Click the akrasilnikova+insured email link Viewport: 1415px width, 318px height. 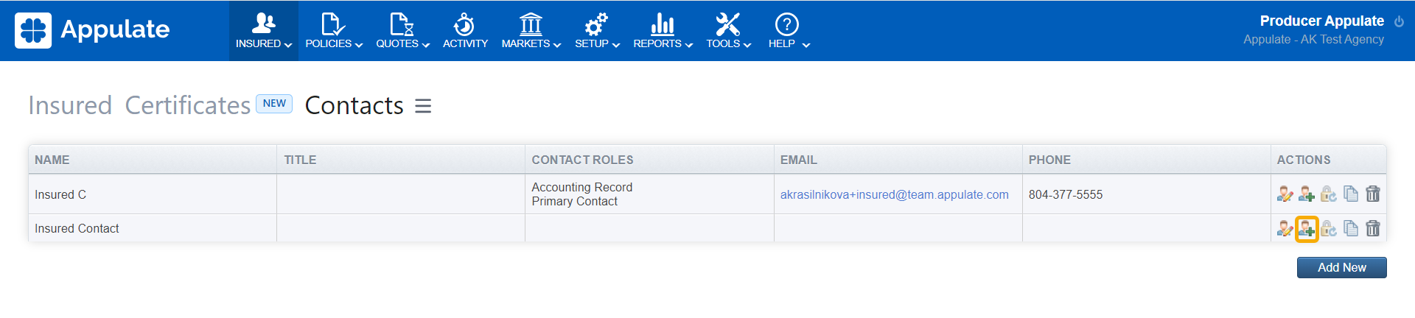[x=894, y=195]
